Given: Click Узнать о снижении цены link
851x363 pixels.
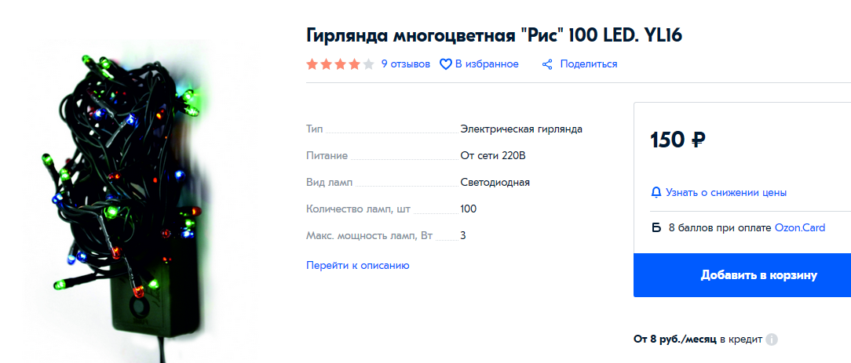Looking at the screenshot, I should [x=725, y=192].
